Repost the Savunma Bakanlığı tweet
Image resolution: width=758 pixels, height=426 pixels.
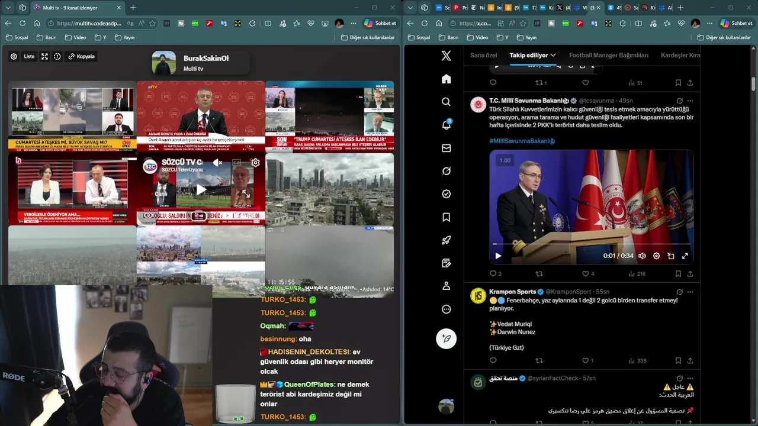coord(539,273)
